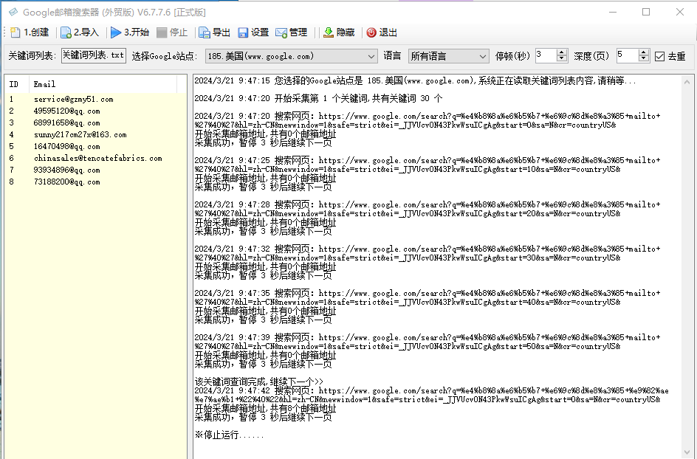This screenshot has width=697, height=459.
Task: Select row service@gzmy51.com
Action: pos(95,99)
